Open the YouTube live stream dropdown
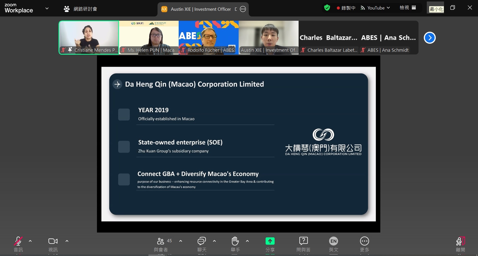 tap(375, 8)
